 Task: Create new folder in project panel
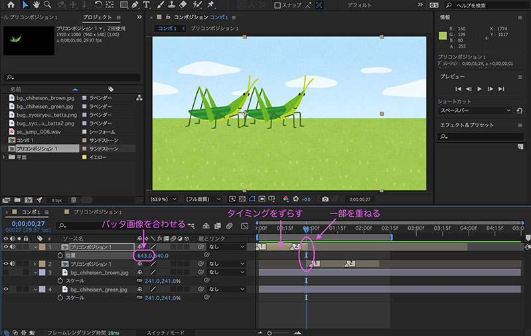click(17, 200)
